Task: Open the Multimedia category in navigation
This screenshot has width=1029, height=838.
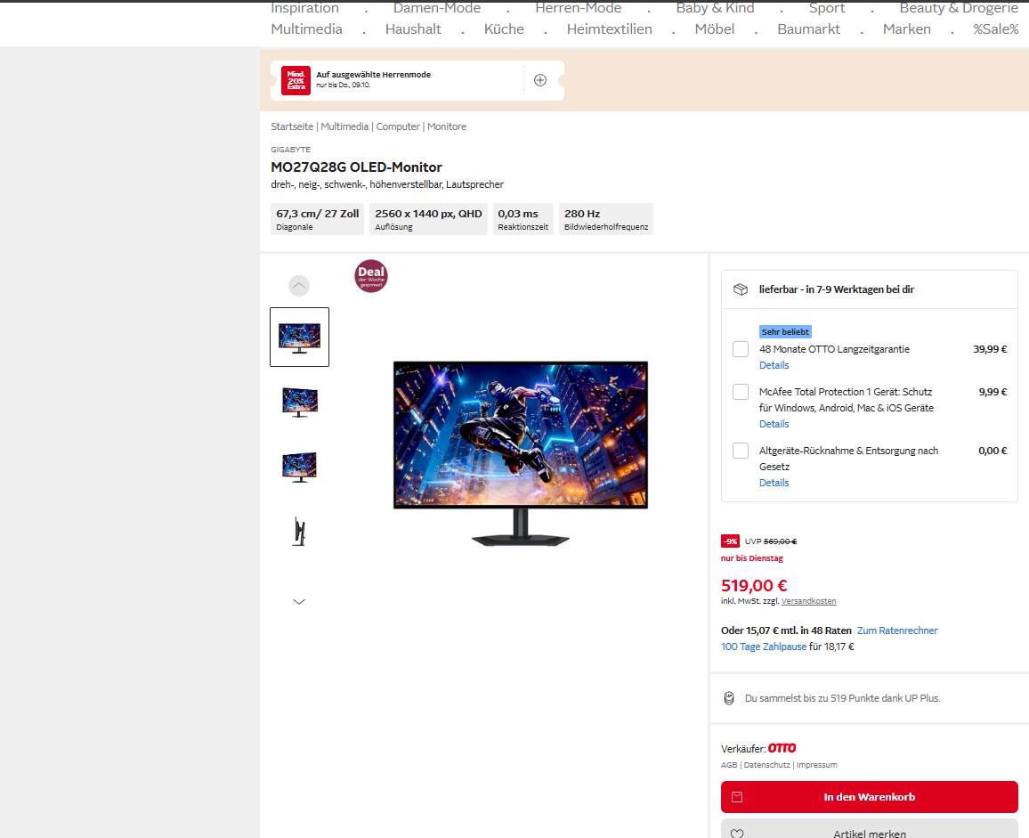Action: (x=306, y=28)
